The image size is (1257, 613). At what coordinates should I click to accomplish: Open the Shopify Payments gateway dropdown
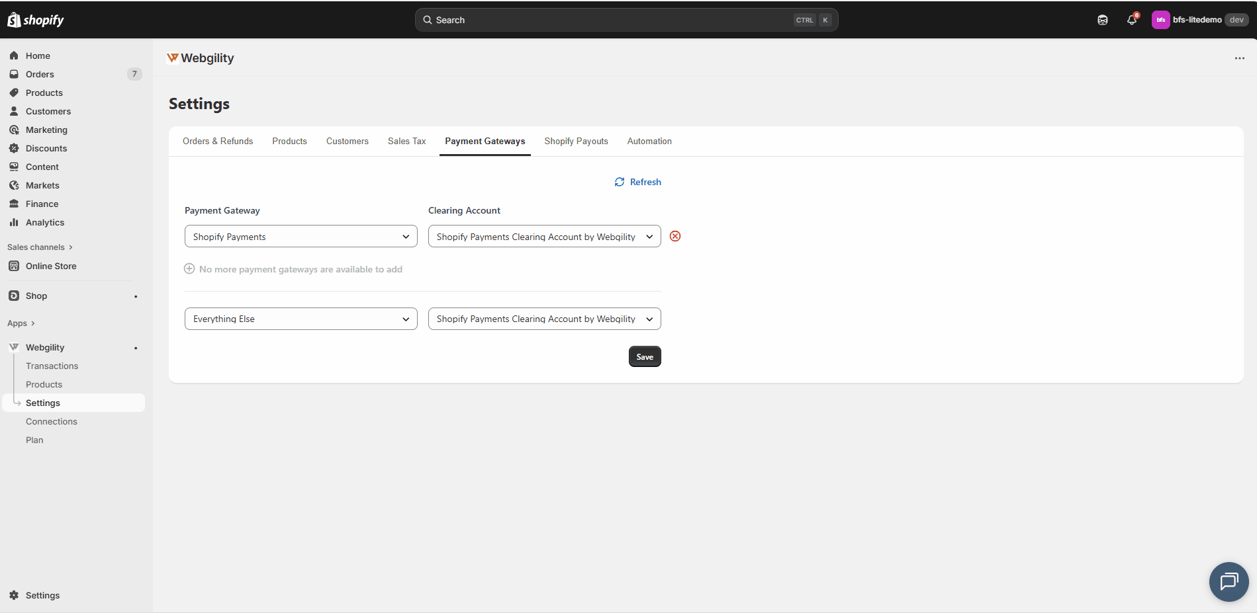pos(301,236)
